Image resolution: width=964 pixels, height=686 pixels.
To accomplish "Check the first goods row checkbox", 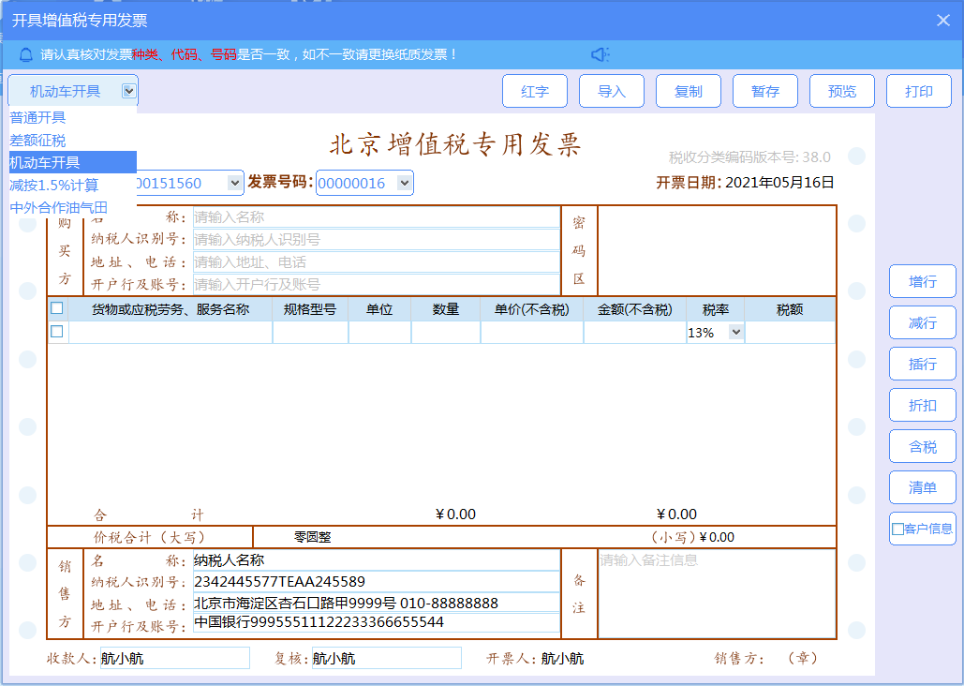I will click(58, 331).
